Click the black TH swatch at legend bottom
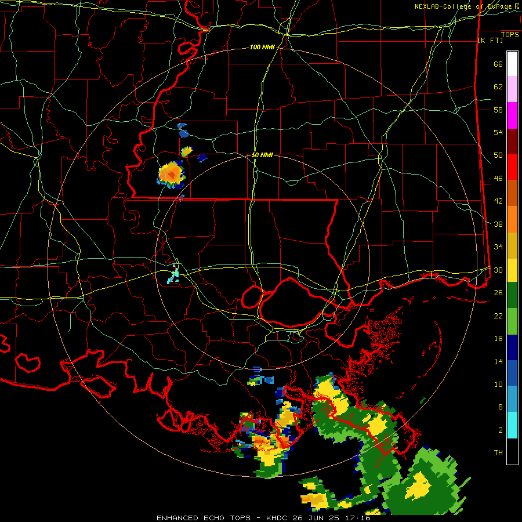Screen dimensions: 522x522 (x=512, y=451)
